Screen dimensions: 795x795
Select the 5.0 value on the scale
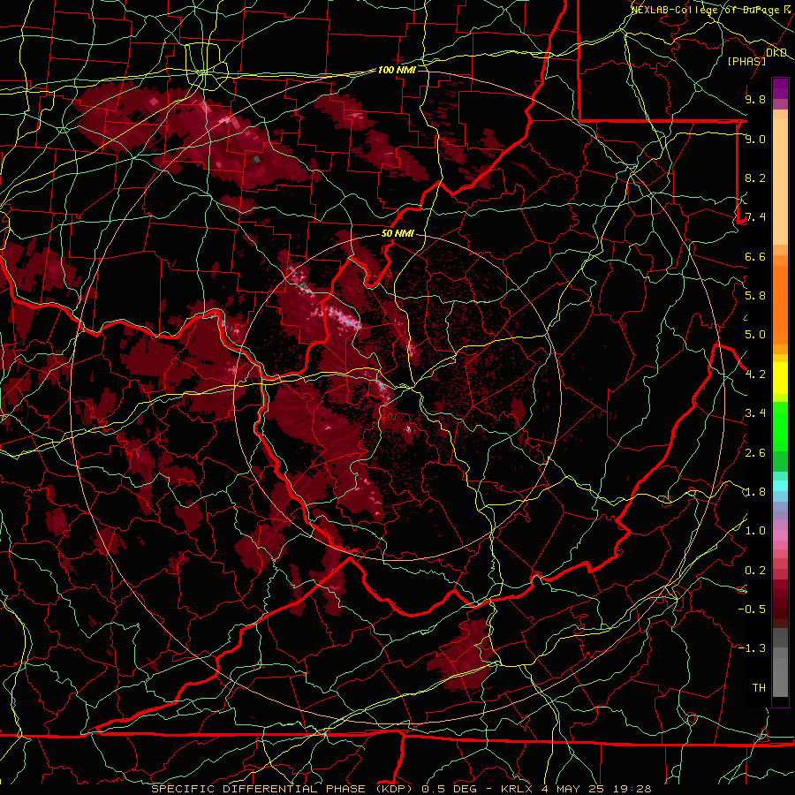[x=755, y=335]
